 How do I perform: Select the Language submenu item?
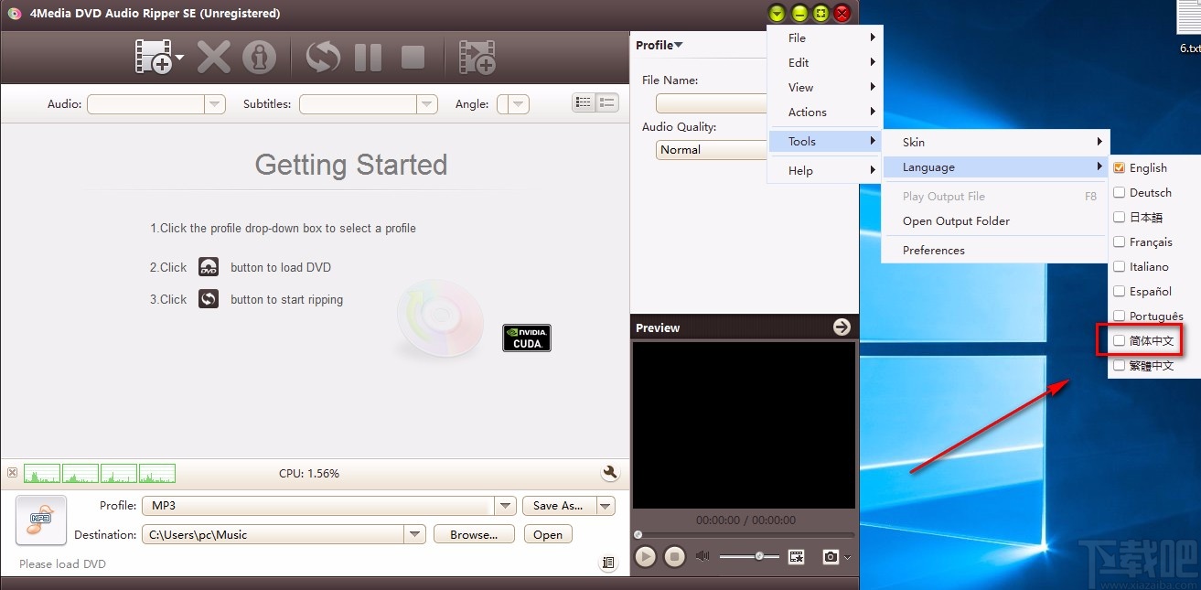click(x=995, y=166)
